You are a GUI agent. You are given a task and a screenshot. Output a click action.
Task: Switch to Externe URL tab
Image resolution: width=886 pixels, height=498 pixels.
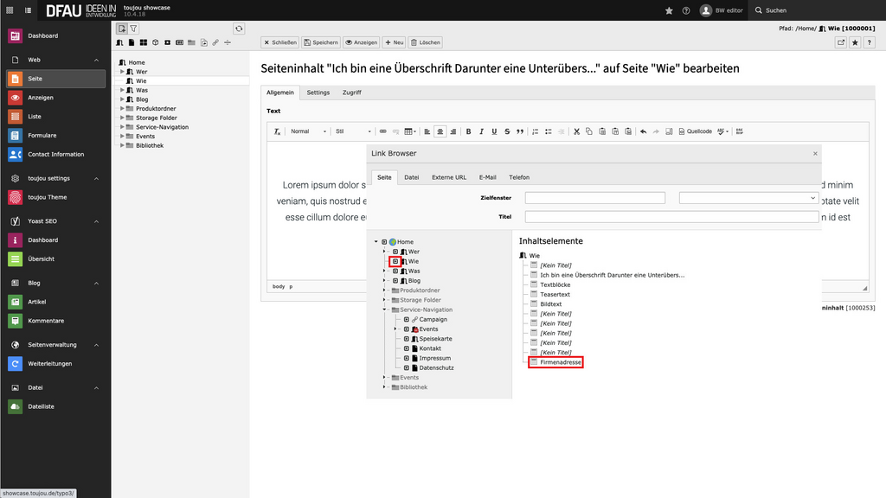tap(449, 177)
